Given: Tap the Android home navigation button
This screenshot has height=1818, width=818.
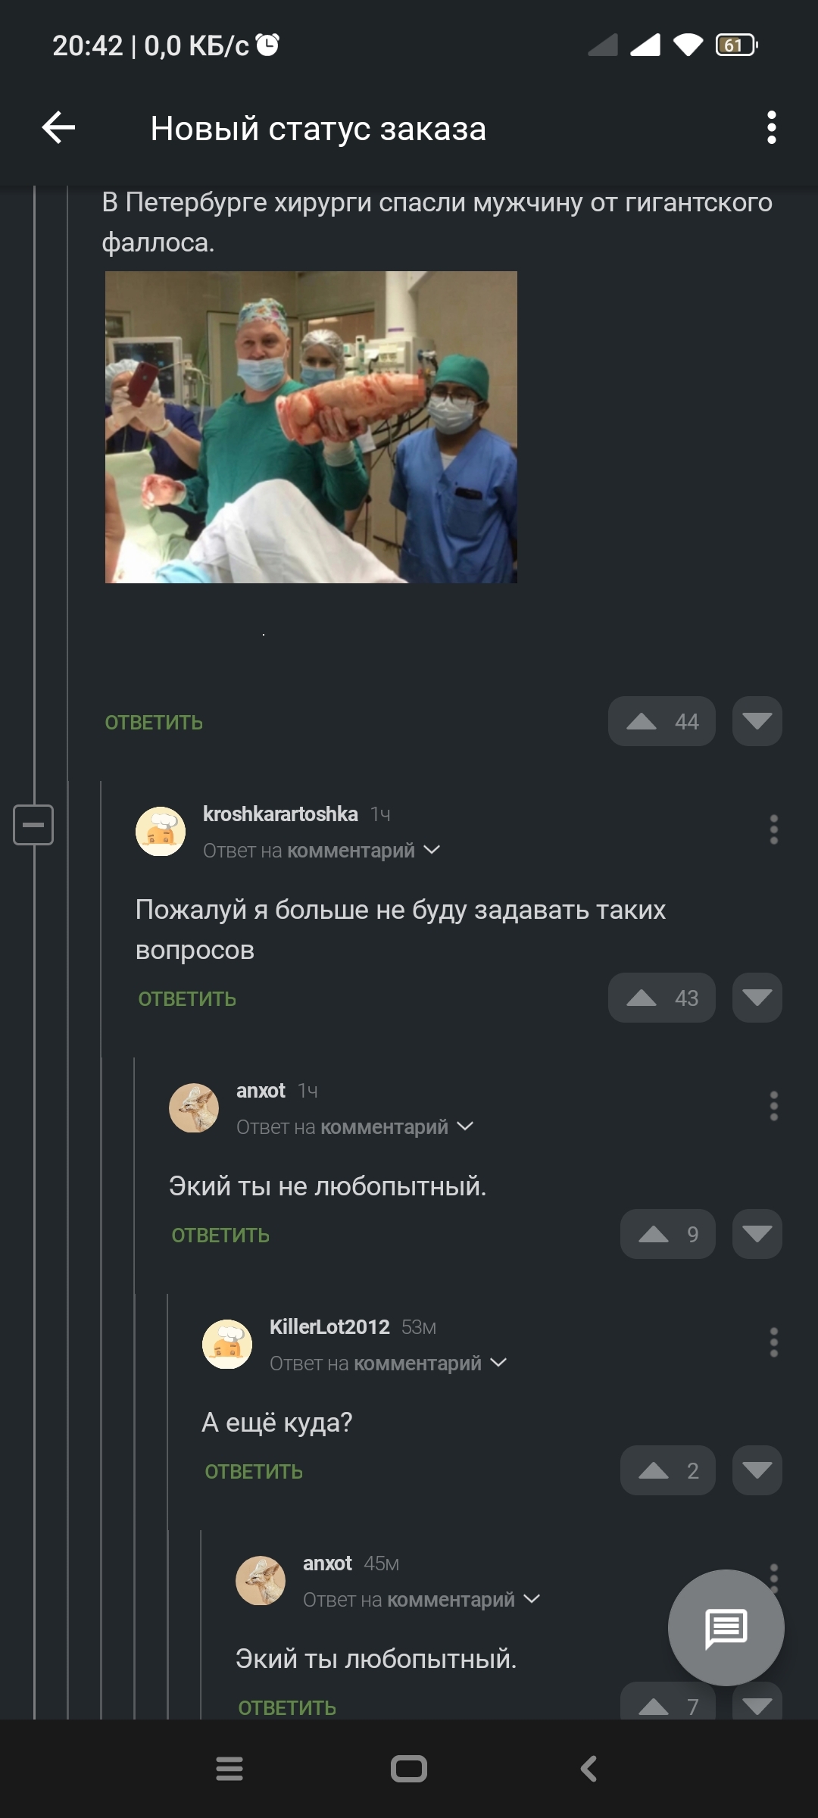Looking at the screenshot, I should 409,1769.
